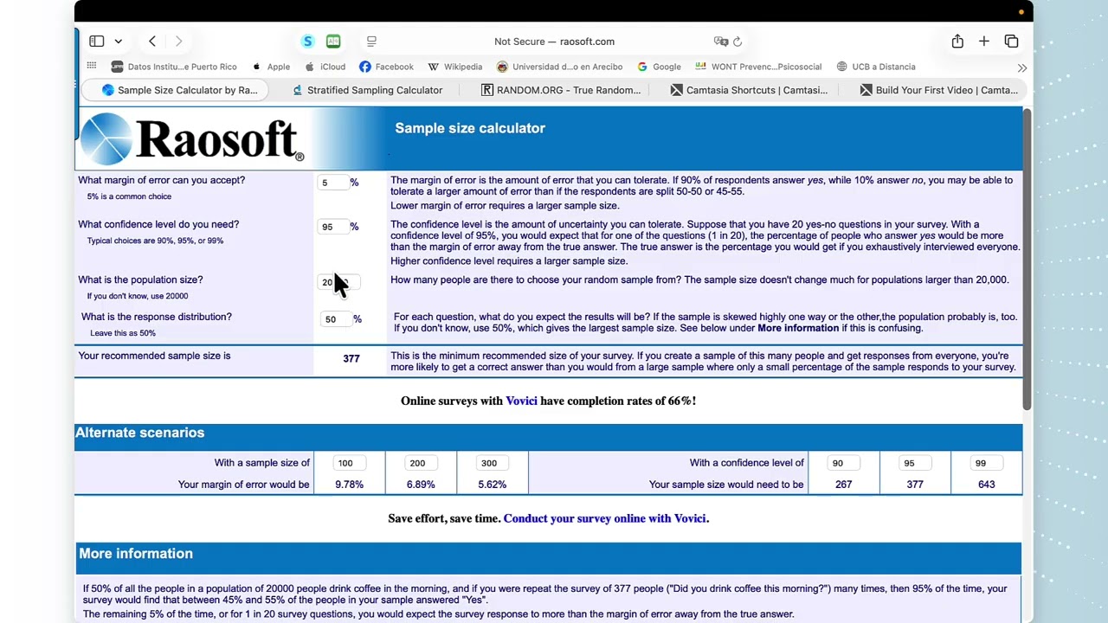Open the Wikipedia bookmark

tap(455, 67)
